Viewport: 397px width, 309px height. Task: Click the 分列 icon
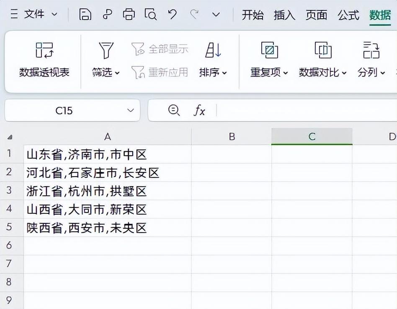coord(371,50)
